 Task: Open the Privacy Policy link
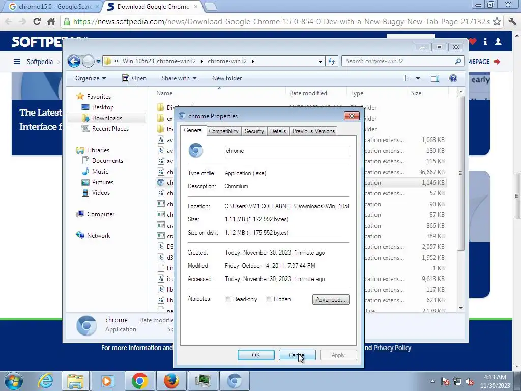392,348
